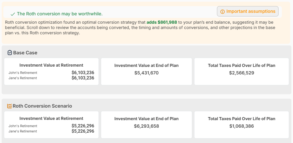Click Base Case Total Taxes Paid card title

pos(241,66)
